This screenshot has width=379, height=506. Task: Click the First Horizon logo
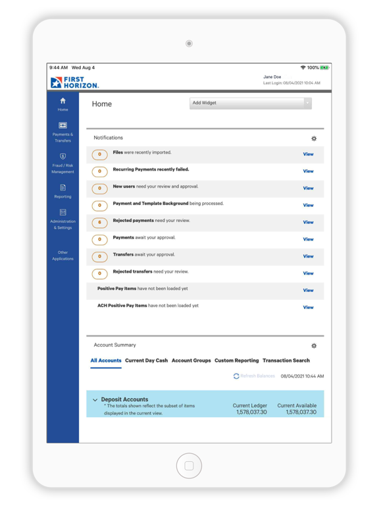pos(74,82)
